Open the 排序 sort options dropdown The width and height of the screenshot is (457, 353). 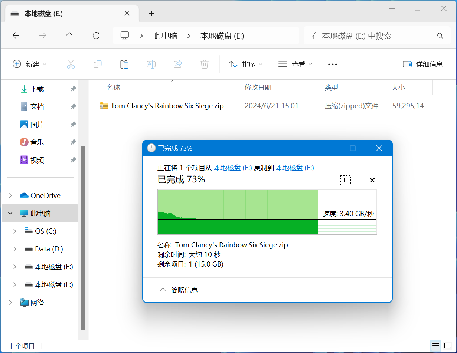(245, 64)
